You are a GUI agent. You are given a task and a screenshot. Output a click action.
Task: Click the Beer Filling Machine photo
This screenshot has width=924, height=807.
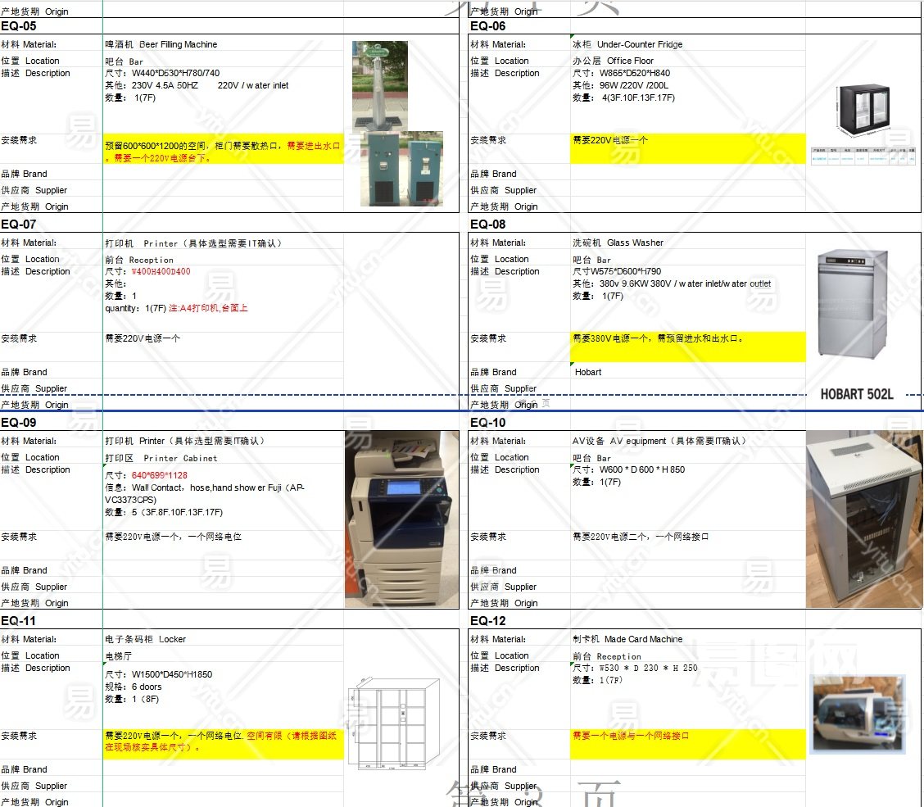(x=396, y=124)
